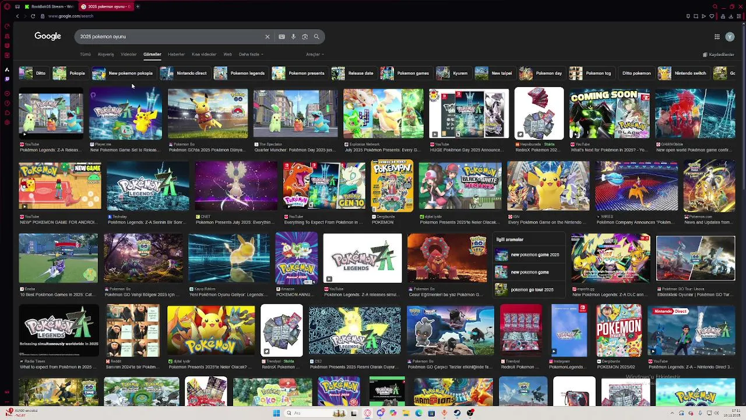The width and height of the screenshot is (746, 420).
Task: Open the COMING SOON Pokemon Black thumbnail
Action: pyautogui.click(x=610, y=114)
